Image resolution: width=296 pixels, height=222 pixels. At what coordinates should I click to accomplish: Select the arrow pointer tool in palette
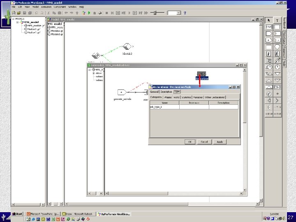(269, 20)
